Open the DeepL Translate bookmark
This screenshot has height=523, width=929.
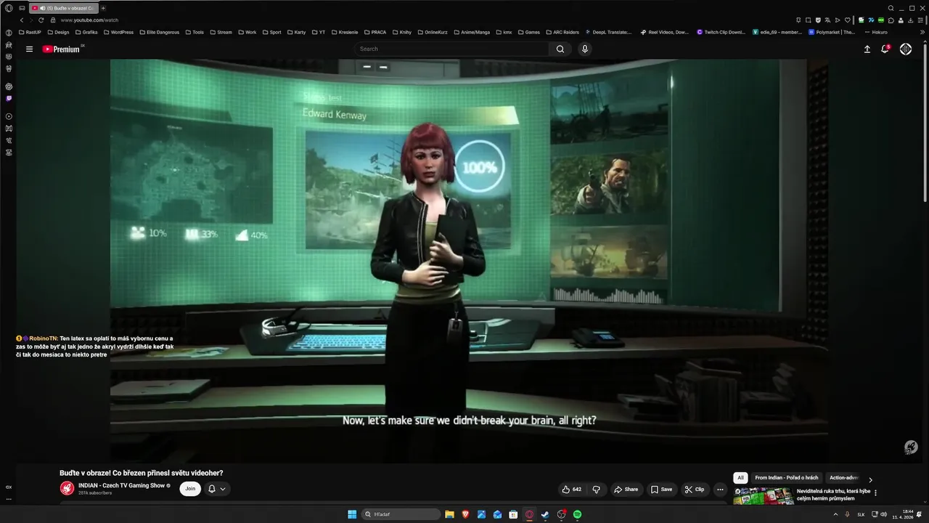608,32
